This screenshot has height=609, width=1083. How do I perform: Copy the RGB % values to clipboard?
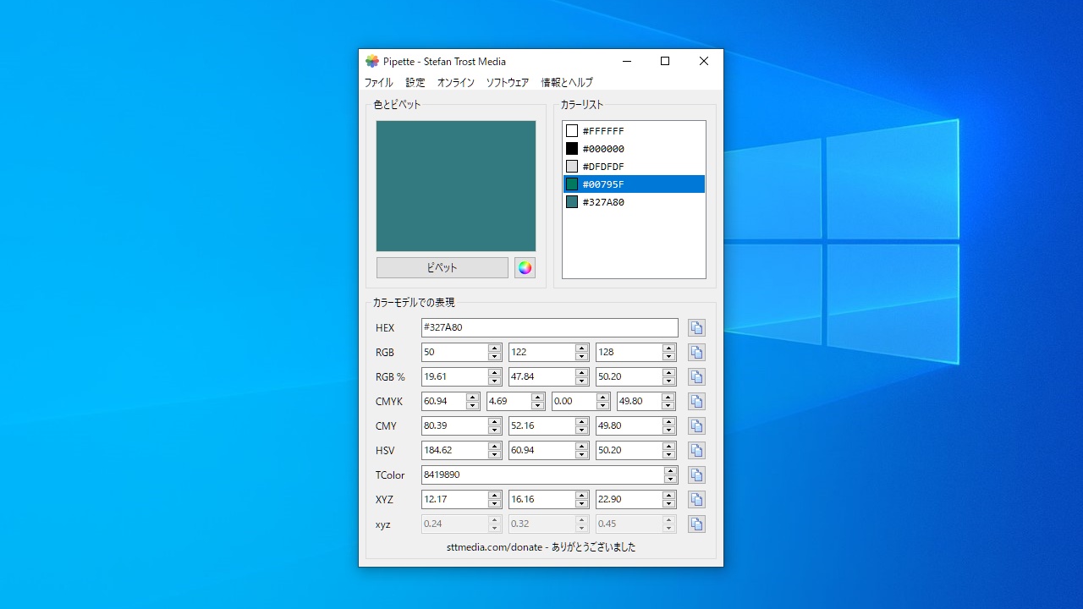pyautogui.click(x=696, y=377)
